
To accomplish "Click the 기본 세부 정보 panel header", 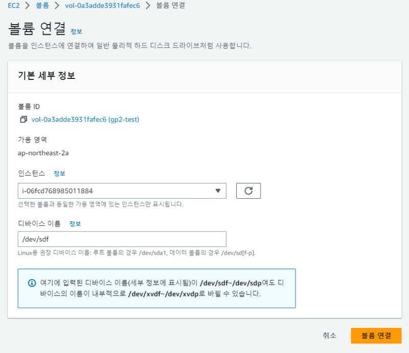I will tap(47, 76).
